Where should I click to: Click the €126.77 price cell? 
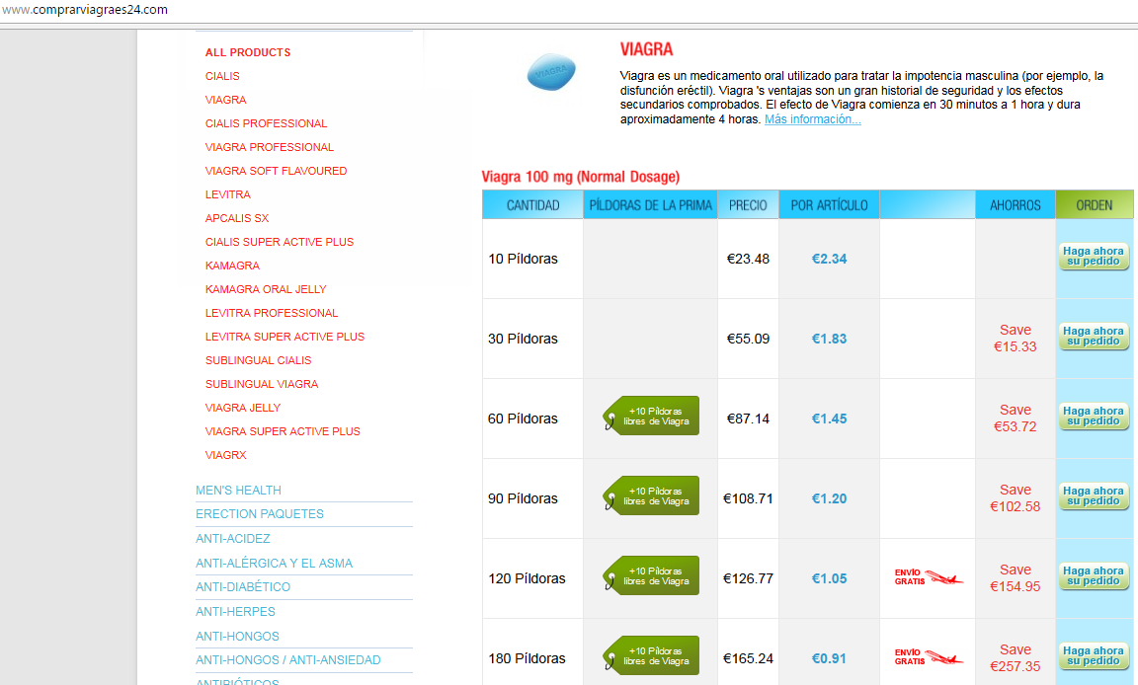[748, 578]
